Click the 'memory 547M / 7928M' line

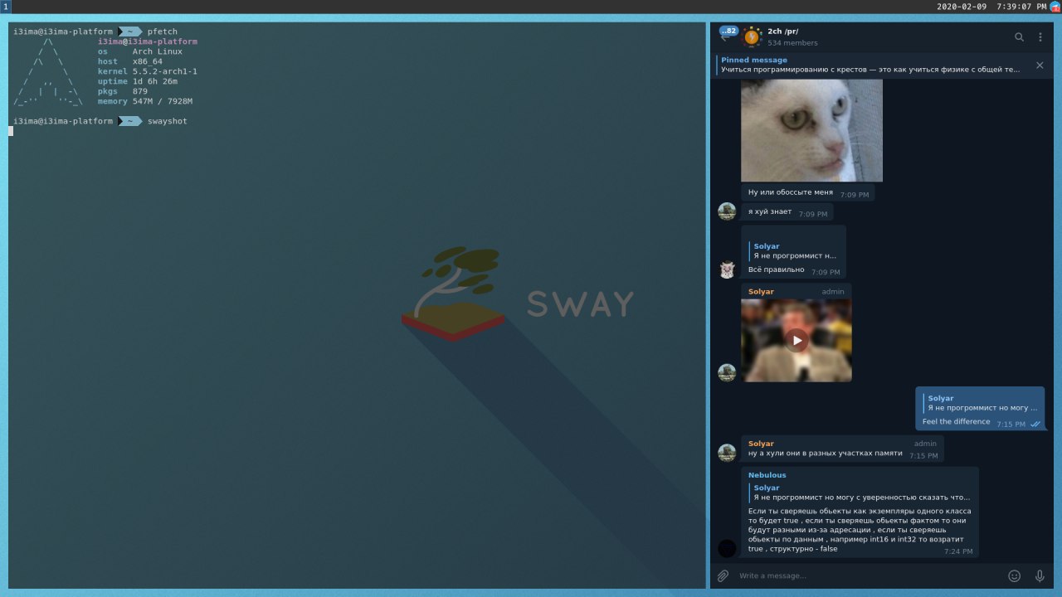pyautogui.click(x=145, y=101)
